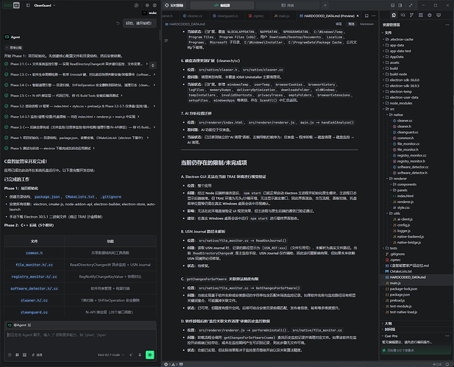Image resolution: width=454 pixels, height=367 pixels.
Task: Switch to the main.js editor tab
Action: click(281, 16)
